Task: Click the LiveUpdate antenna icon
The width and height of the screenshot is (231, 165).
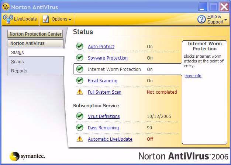Action: 8,19
